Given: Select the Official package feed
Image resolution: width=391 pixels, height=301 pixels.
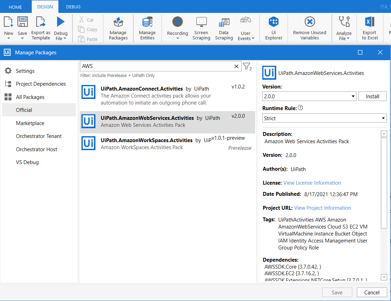Looking at the screenshot, I should 39,110.
